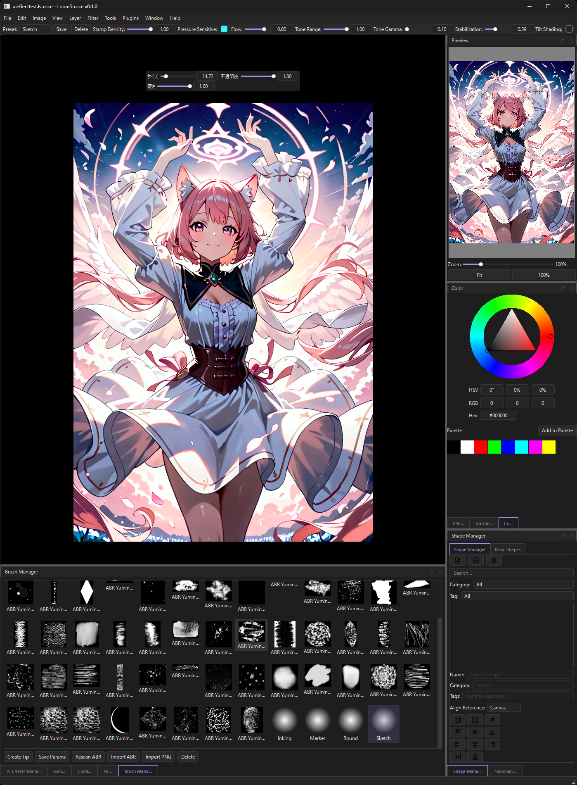Viewport: 577px width, 785px height.
Task: Click the Hex color input field
Action: pos(499,416)
